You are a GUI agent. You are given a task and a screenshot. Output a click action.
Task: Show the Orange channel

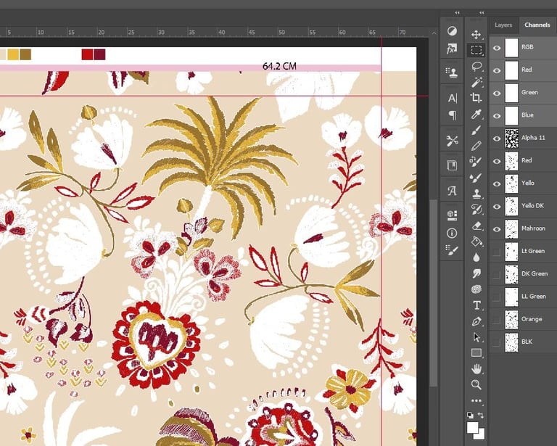pyautogui.click(x=497, y=320)
